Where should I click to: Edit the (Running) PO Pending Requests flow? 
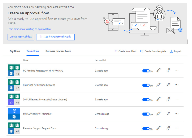click(158, 85)
